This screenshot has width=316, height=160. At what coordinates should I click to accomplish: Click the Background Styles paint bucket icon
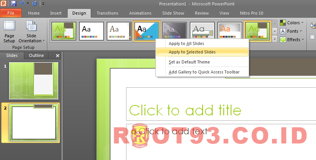[x=313, y=26]
